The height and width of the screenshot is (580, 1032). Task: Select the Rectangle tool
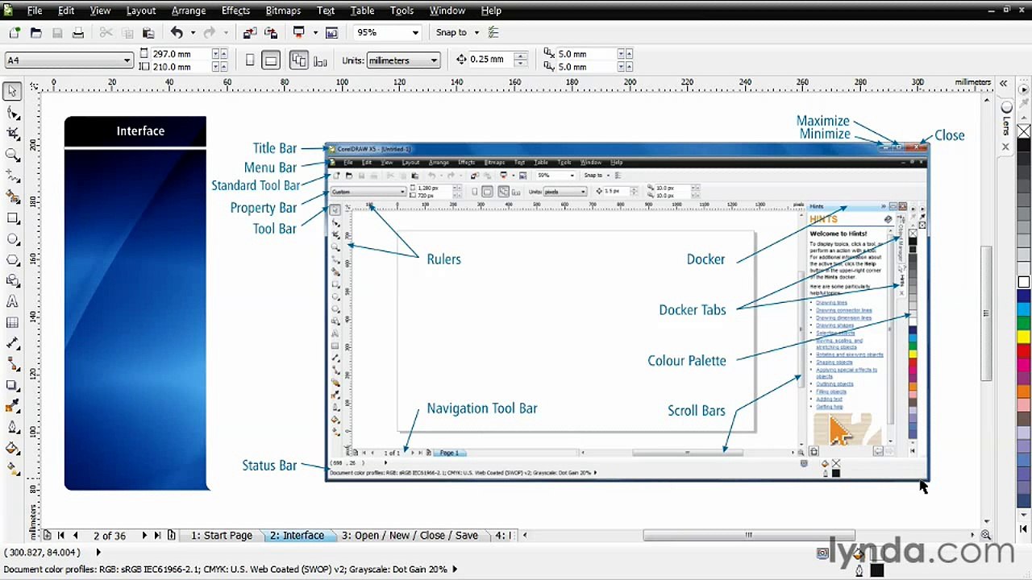click(13, 218)
